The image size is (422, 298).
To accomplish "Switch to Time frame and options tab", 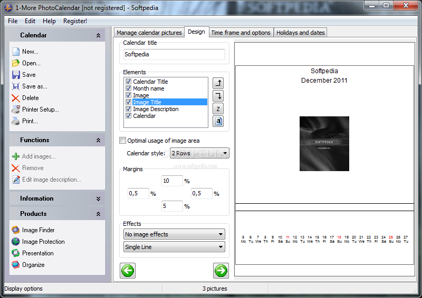I will click(x=241, y=33).
